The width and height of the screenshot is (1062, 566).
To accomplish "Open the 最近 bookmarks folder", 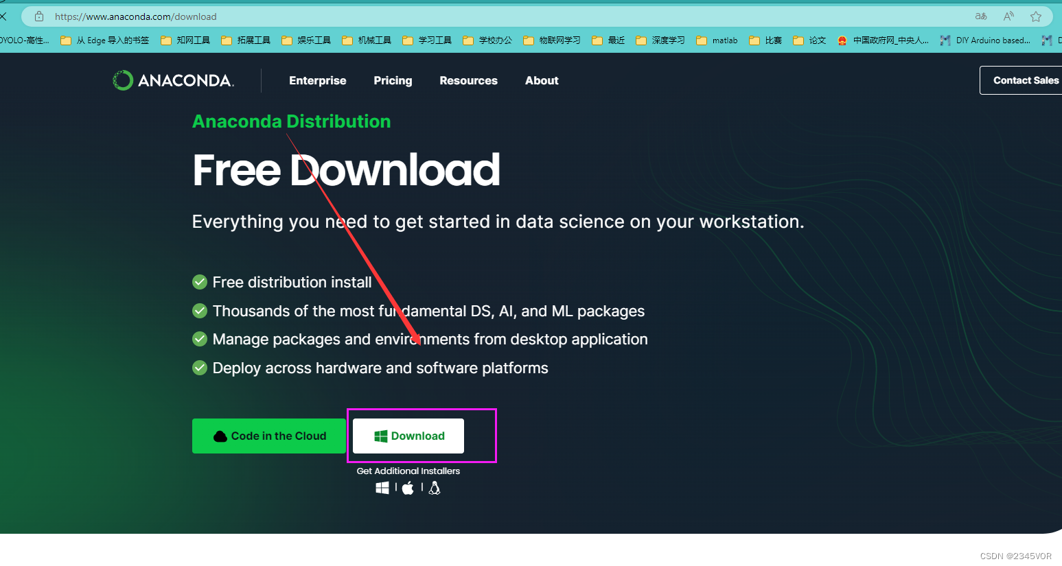I will point(608,40).
